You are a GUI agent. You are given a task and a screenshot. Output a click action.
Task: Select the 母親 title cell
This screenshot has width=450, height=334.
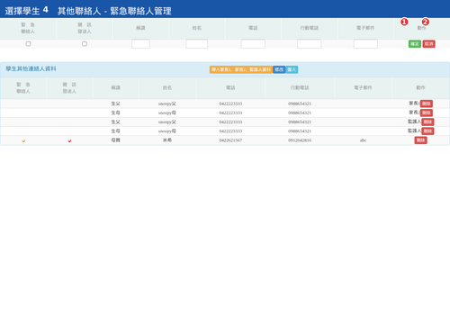click(x=115, y=140)
